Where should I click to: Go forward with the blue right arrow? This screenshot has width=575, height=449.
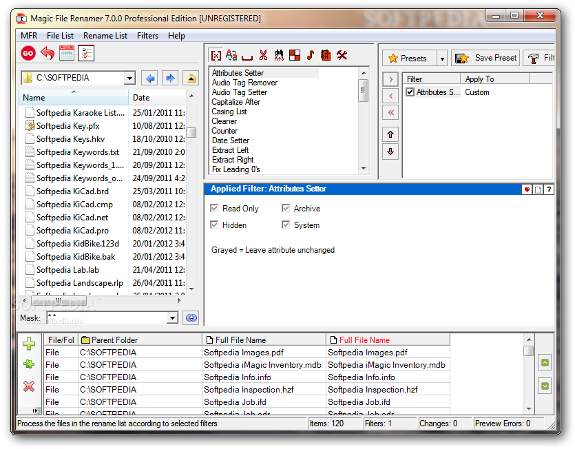pyautogui.click(x=170, y=78)
